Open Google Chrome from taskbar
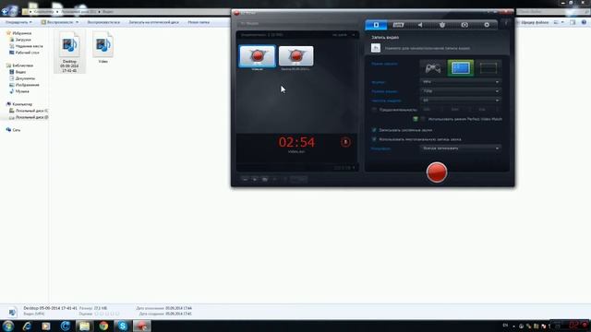This screenshot has width=591, height=332. (103, 326)
